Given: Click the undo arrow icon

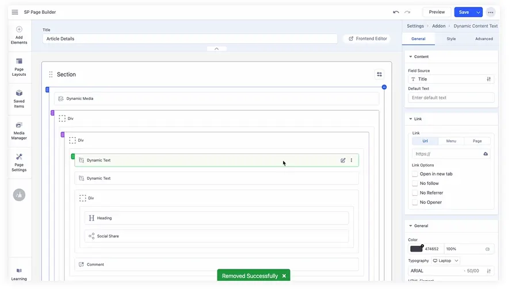Looking at the screenshot, I should (x=396, y=12).
